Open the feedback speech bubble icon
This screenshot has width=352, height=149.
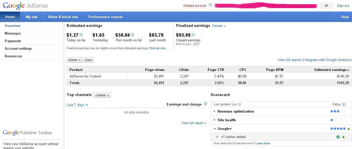pos(326,5)
